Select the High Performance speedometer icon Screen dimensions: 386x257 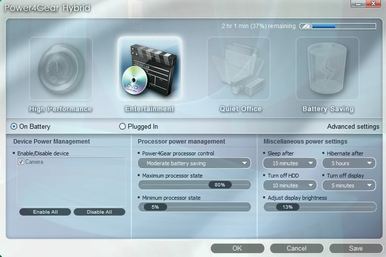pyautogui.click(x=61, y=69)
